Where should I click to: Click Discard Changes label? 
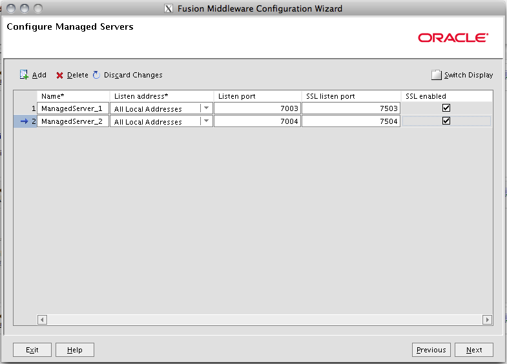click(133, 75)
